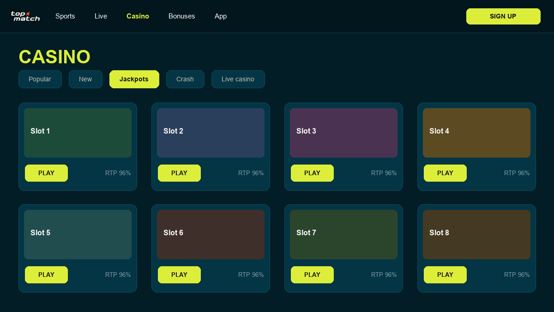Switch to the New tab

pyautogui.click(x=85, y=79)
